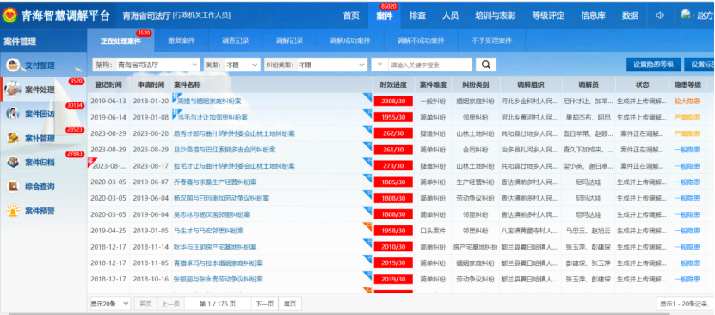Open 等级评定 in top navigation

pyautogui.click(x=548, y=15)
